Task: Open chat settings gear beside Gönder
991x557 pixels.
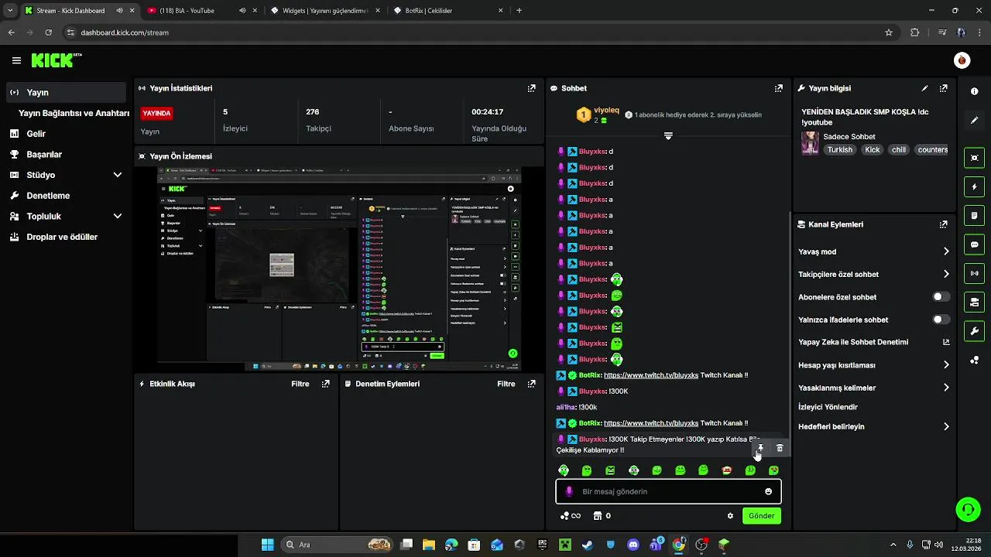Action: (x=730, y=516)
